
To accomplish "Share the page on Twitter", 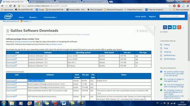I will coord(174,27).
